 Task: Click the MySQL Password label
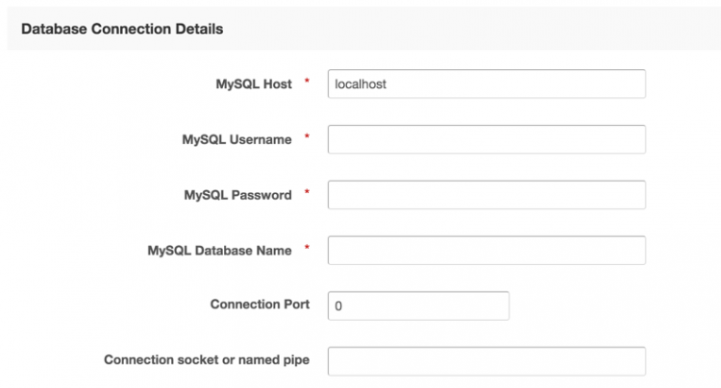237,195
